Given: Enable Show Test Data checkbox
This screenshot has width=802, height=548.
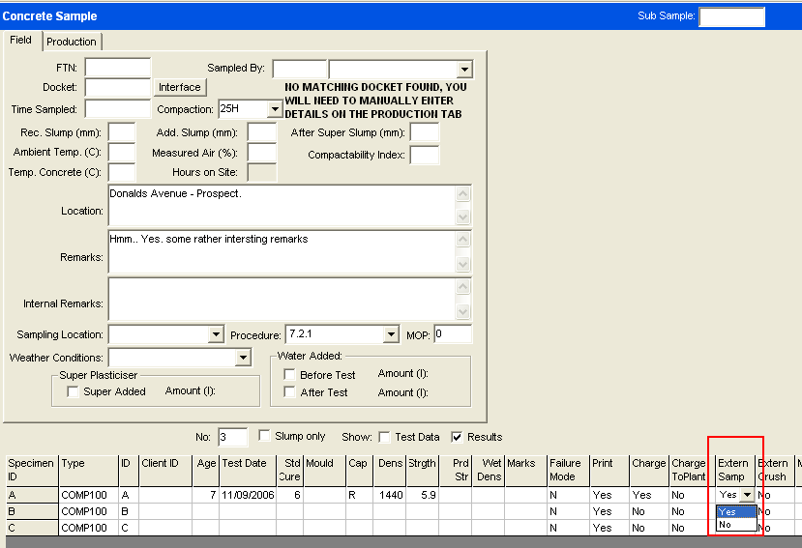Looking at the screenshot, I should (x=385, y=437).
